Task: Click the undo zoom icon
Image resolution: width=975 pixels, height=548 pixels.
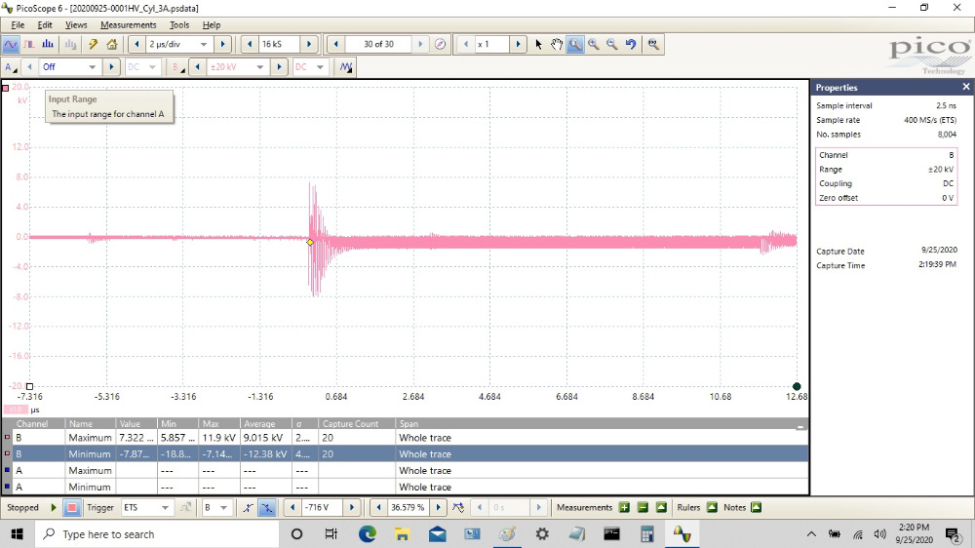Action: tap(631, 44)
